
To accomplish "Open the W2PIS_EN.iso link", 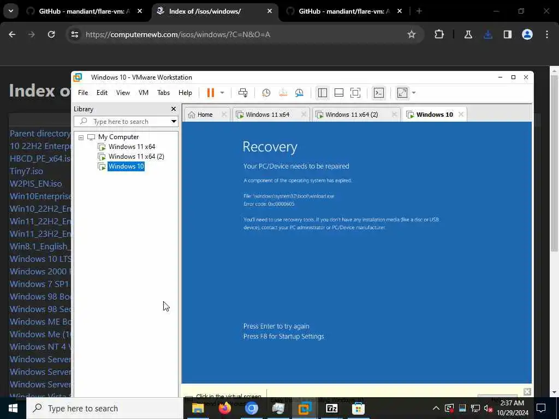I will point(35,183).
